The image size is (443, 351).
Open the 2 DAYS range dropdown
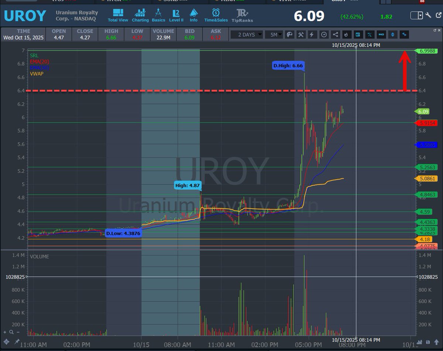click(x=247, y=35)
